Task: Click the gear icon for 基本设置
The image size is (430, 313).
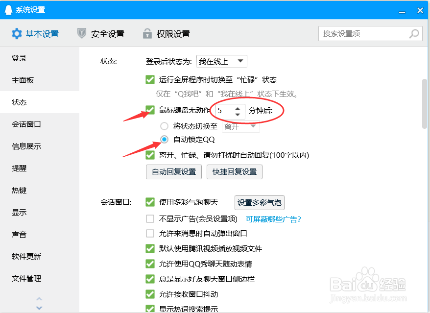Action: (x=17, y=34)
